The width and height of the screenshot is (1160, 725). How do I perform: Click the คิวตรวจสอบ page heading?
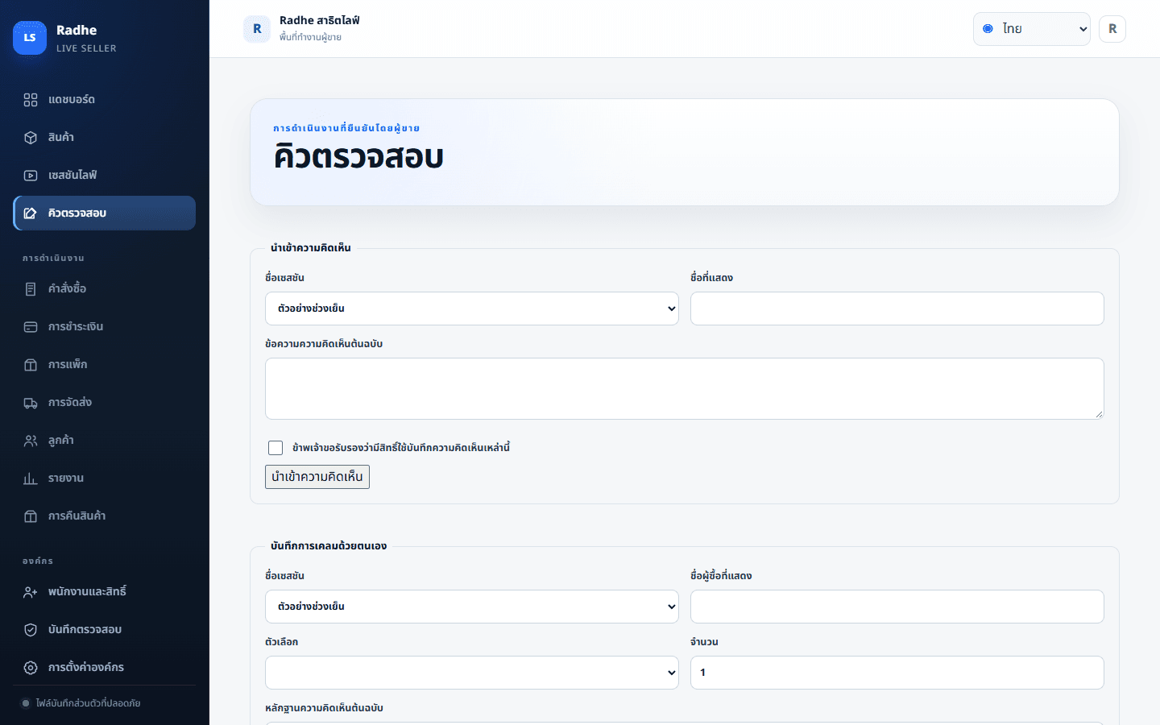click(359, 157)
